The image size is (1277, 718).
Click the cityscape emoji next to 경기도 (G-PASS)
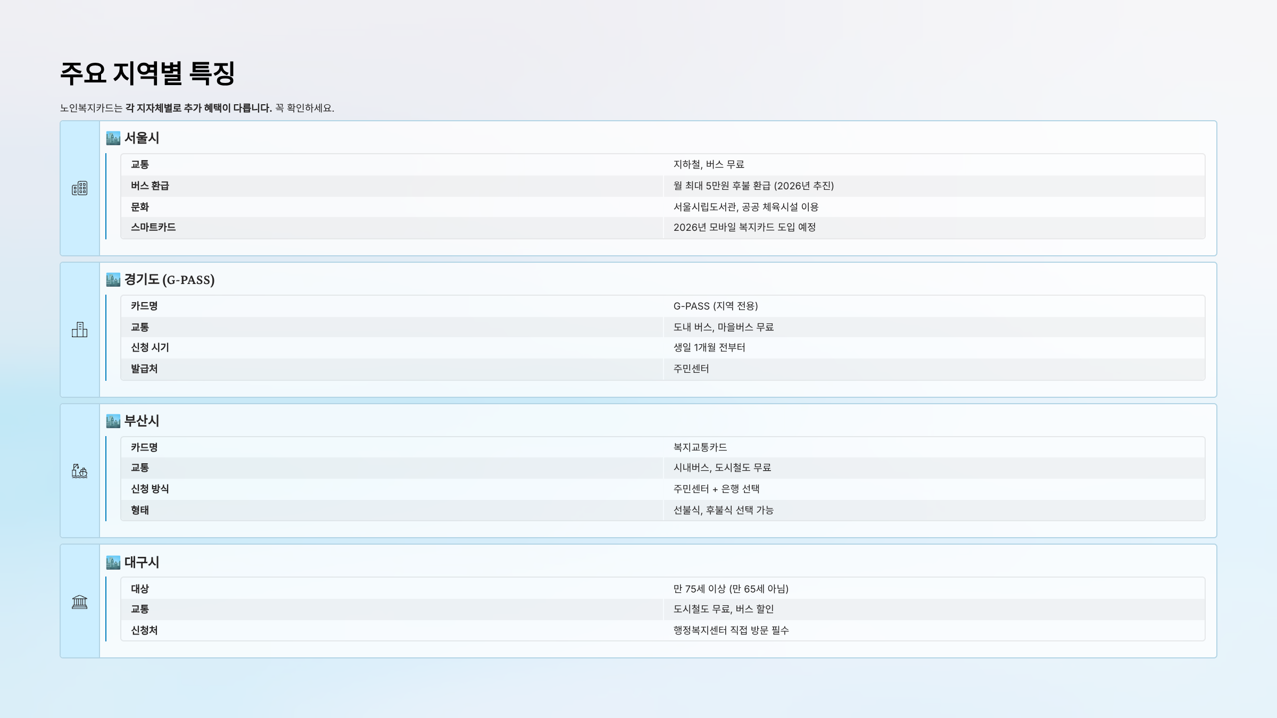[113, 280]
